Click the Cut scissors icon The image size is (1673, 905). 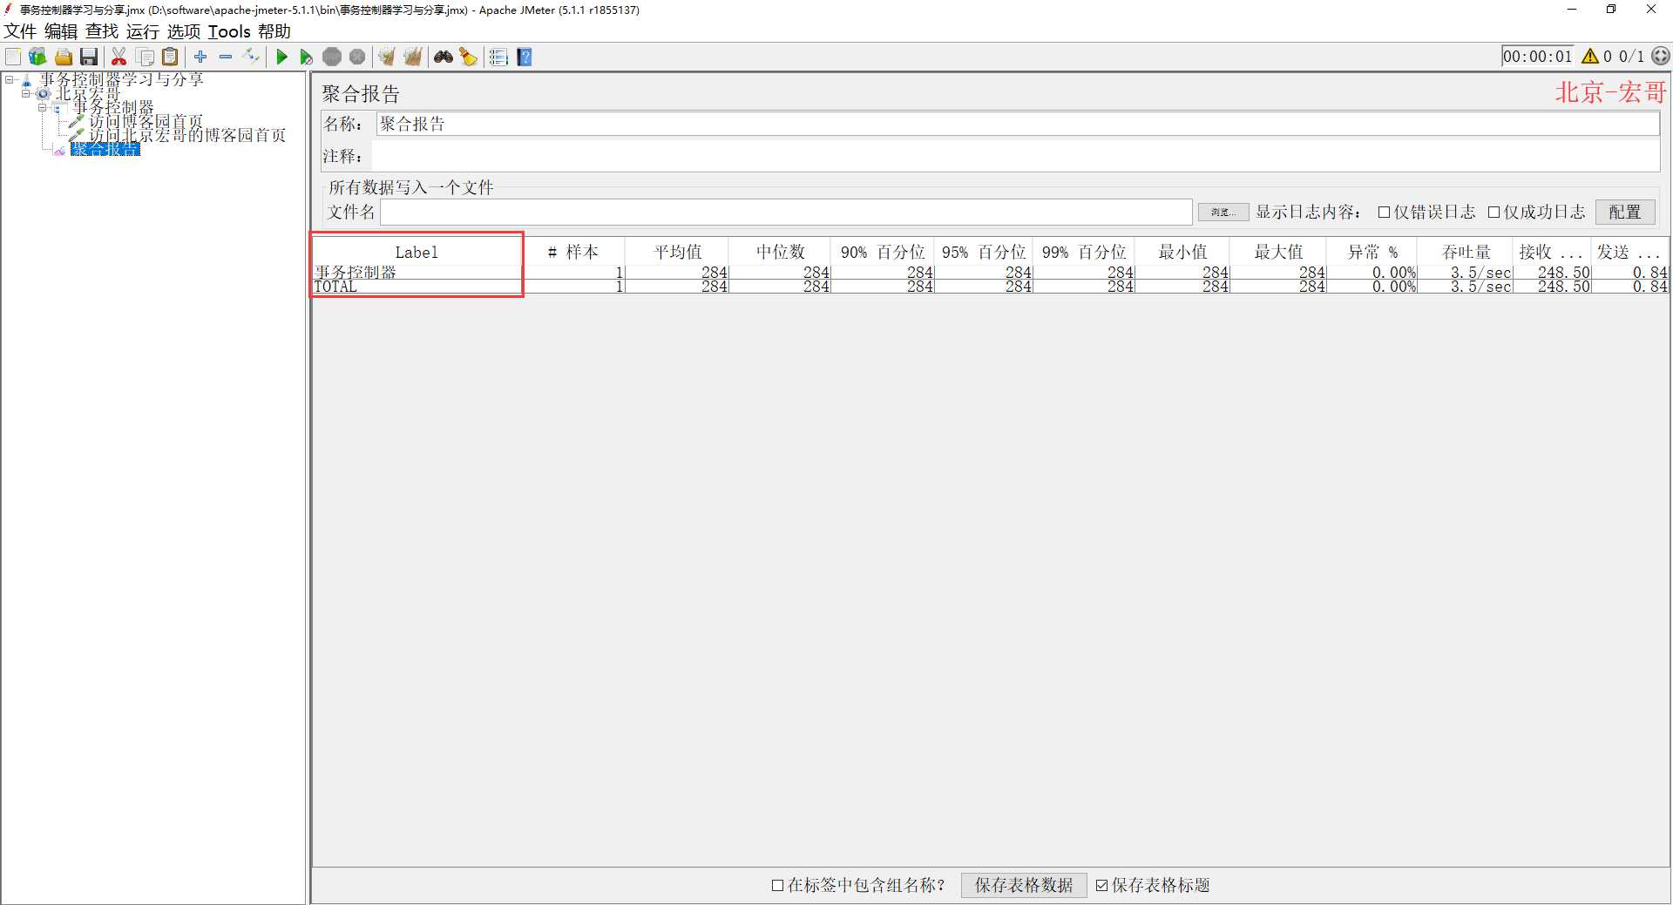119,57
